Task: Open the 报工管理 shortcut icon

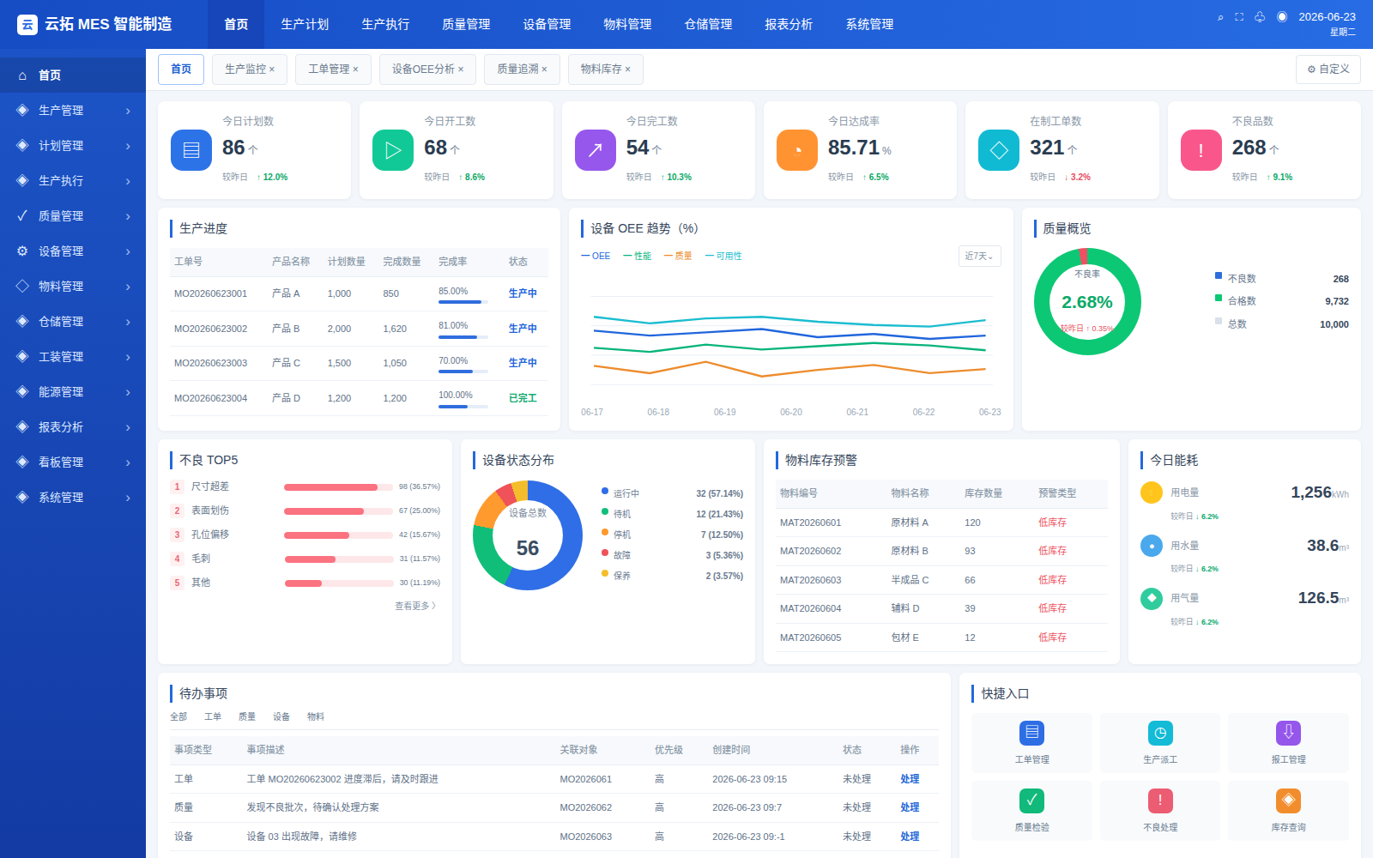Action: 1288,733
